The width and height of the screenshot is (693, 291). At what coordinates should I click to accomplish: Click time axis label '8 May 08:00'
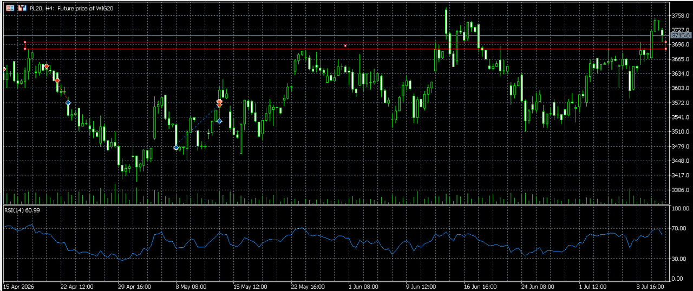(x=192, y=287)
